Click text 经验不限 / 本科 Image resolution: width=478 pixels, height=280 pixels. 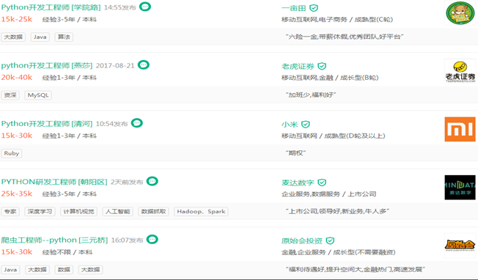point(67,252)
